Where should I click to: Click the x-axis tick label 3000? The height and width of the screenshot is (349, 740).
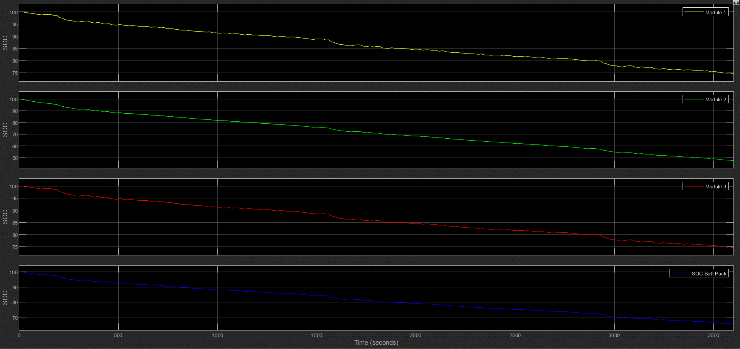614,335
